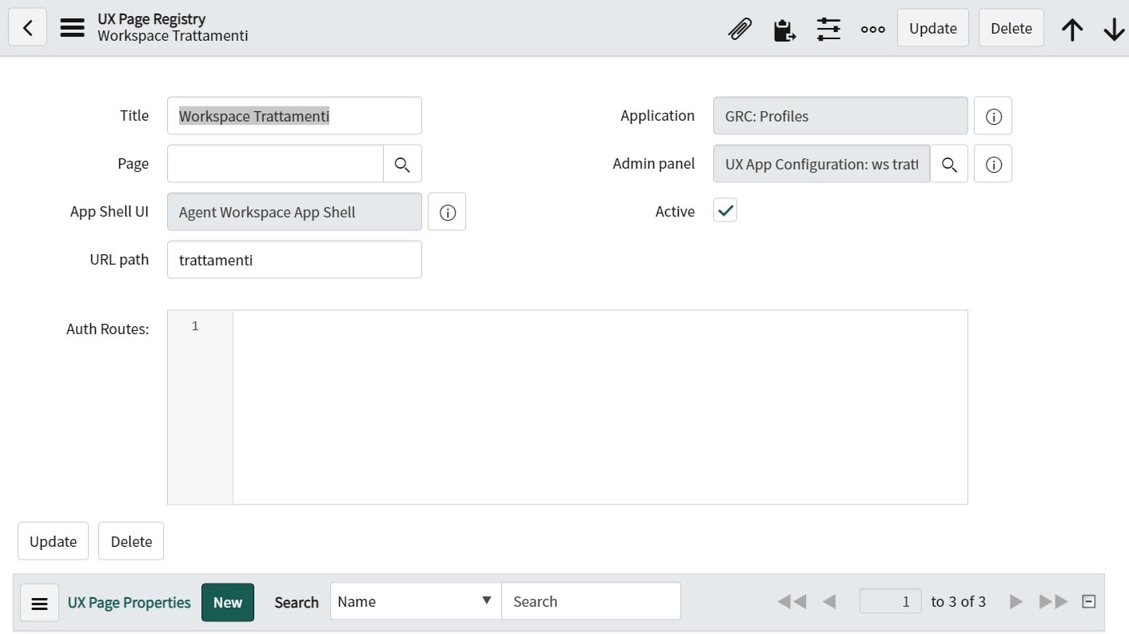
Task: Collapse the UX Page Properties related list
Action: pos(1088,601)
